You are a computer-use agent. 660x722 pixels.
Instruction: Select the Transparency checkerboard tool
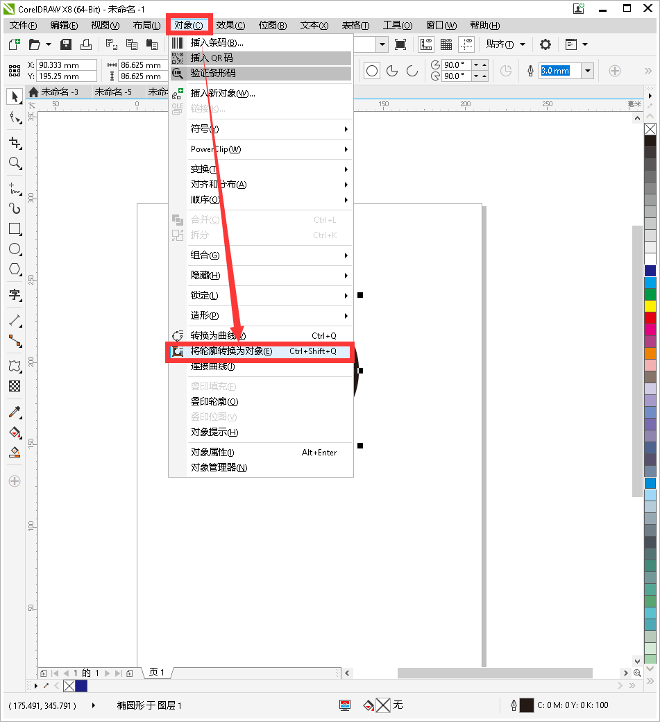click(15, 386)
